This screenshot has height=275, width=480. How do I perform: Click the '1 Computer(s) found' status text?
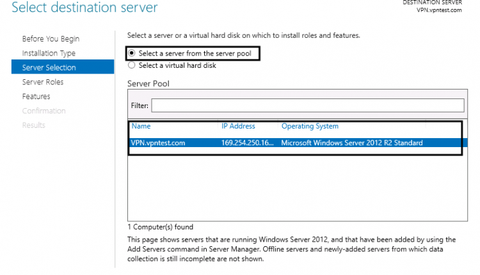coord(160,227)
